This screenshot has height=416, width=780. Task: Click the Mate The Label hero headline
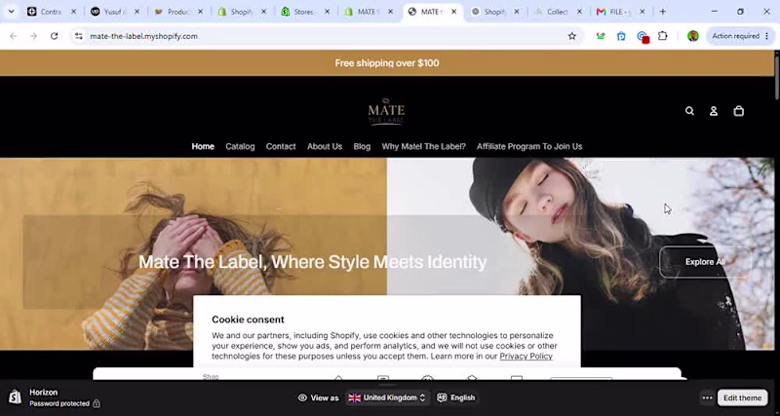pyautogui.click(x=312, y=262)
